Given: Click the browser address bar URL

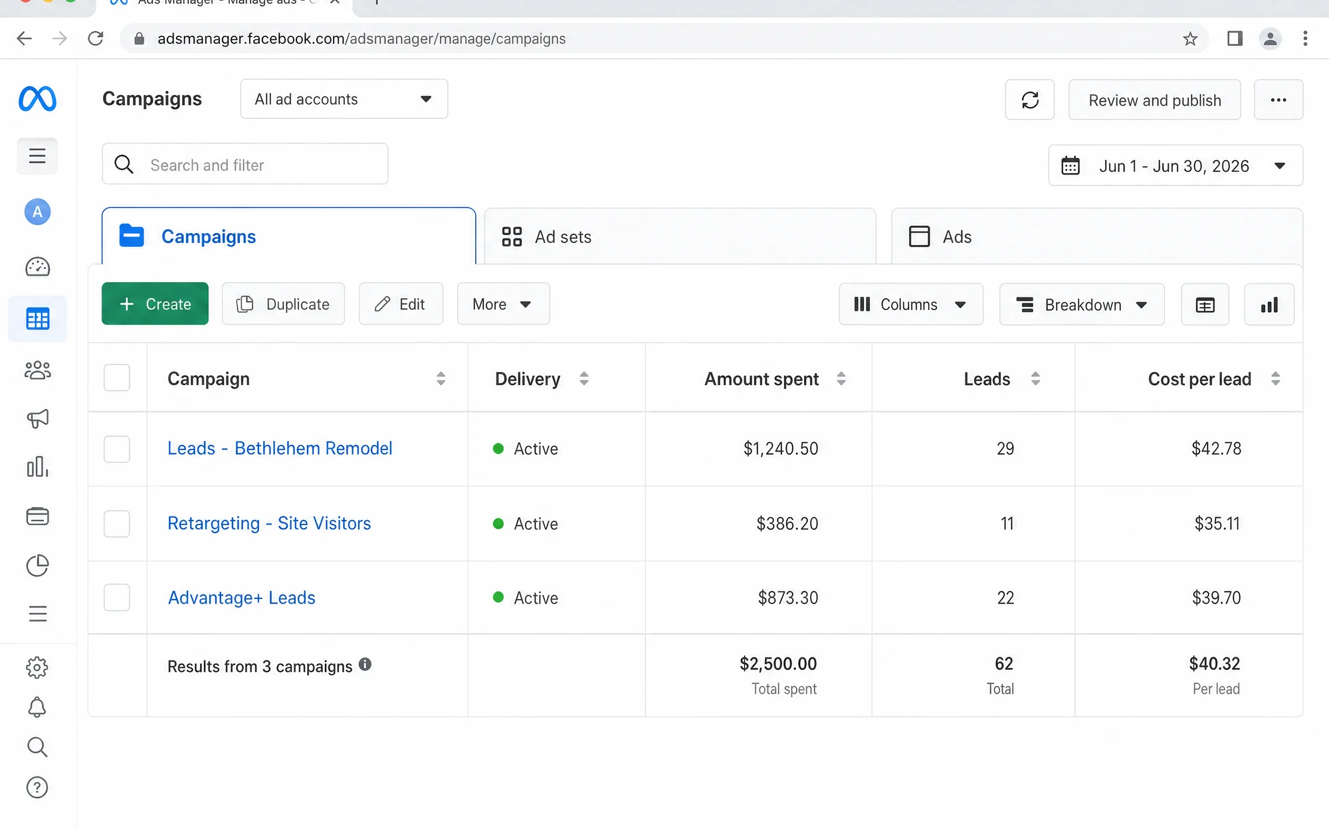Looking at the screenshot, I should point(361,39).
